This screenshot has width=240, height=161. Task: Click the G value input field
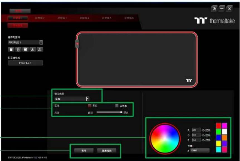click(x=196, y=135)
